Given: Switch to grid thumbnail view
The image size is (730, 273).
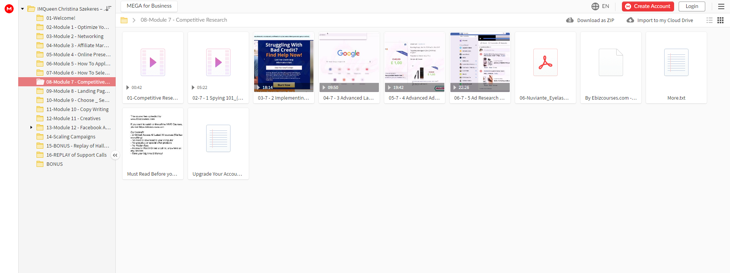Looking at the screenshot, I should pyautogui.click(x=720, y=20).
